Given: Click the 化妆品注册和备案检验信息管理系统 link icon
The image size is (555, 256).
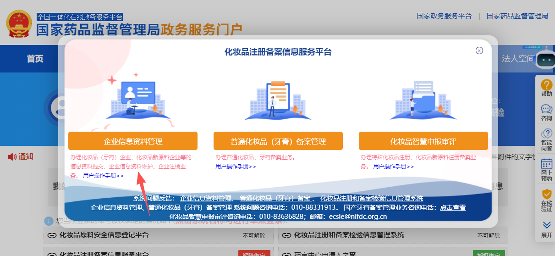Looking at the screenshot, I should [x=287, y=235].
